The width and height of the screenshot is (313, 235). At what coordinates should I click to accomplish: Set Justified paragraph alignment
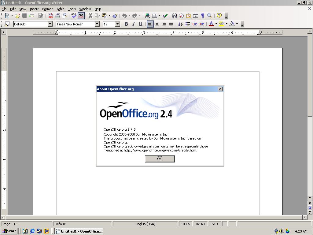pyautogui.click(x=171, y=24)
